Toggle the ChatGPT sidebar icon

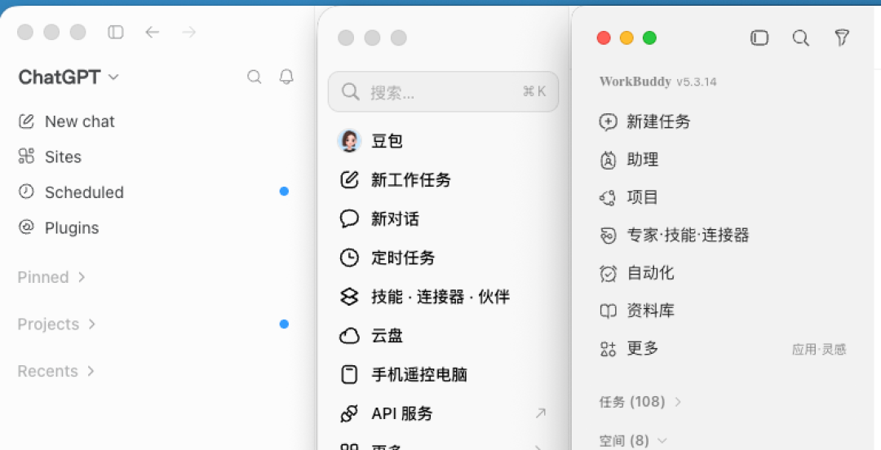click(115, 32)
